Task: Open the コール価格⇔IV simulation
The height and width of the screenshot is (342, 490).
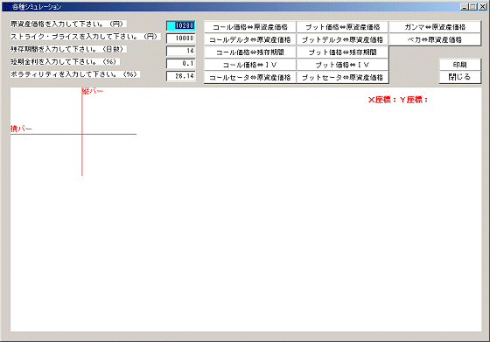Action: tap(250, 65)
